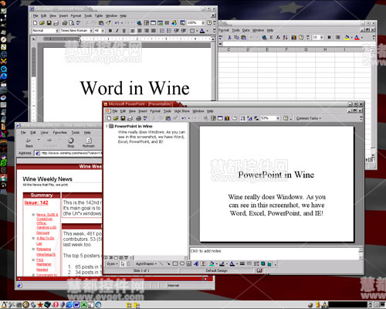Click the Word W icon in taskbar
Viewport: 386px width, 309px height.
(x=76, y=305)
